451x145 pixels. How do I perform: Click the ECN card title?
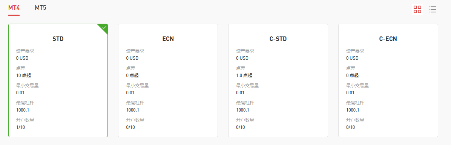pyautogui.click(x=168, y=39)
